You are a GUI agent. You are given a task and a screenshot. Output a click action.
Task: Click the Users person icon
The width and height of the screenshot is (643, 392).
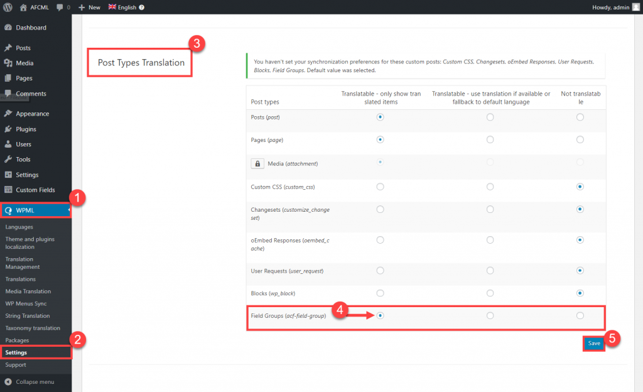(8, 144)
